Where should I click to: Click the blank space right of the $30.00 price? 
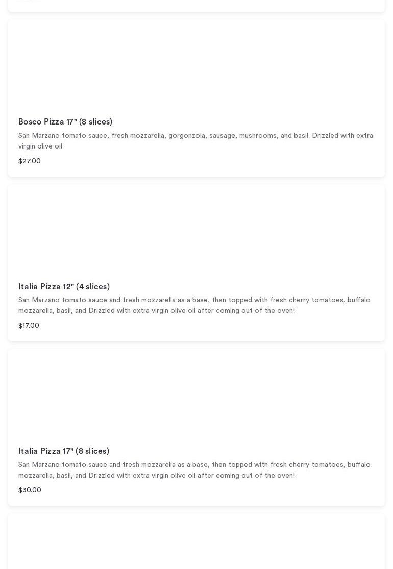pos(204,490)
